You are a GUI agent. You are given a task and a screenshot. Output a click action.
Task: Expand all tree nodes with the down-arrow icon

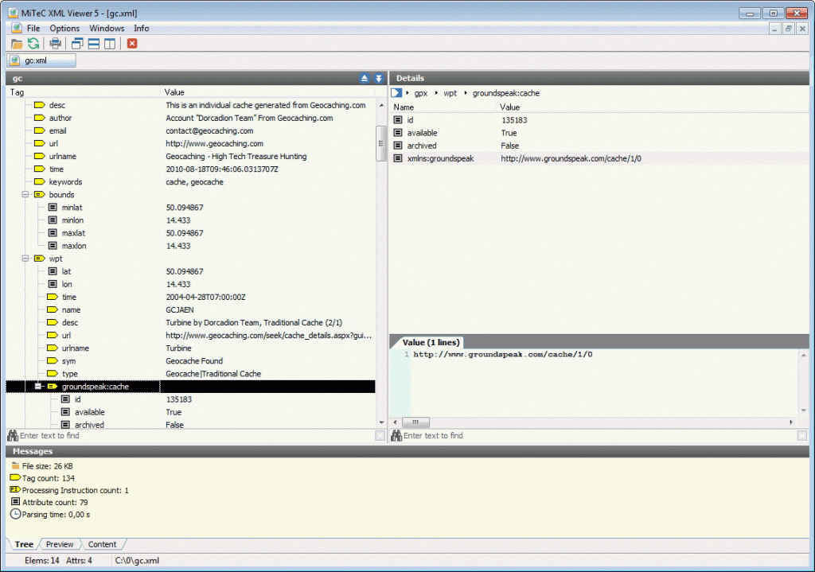coord(378,78)
